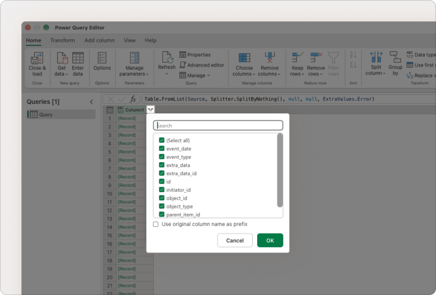Screen dimensions: 436x295
Task: Click the Group by icon
Action: [395, 57]
